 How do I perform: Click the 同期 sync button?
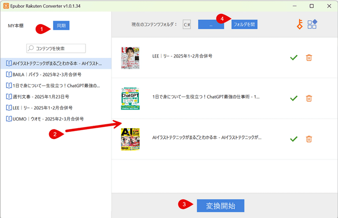[x=61, y=26]
